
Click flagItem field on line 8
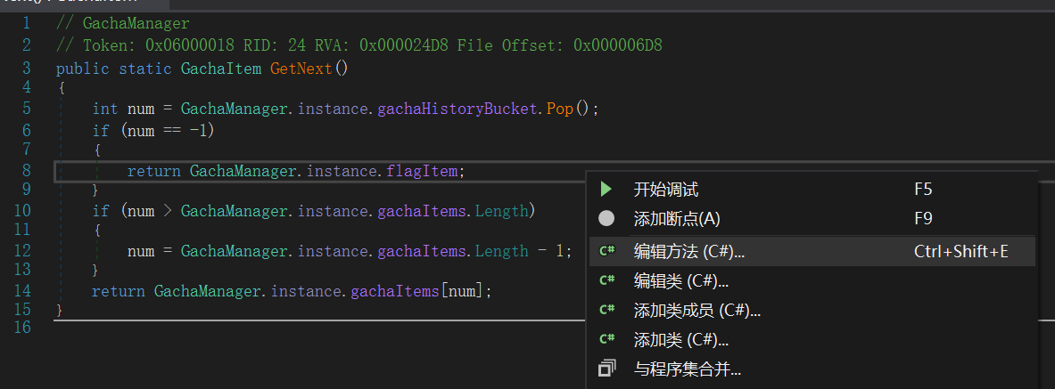coord(422,171)
